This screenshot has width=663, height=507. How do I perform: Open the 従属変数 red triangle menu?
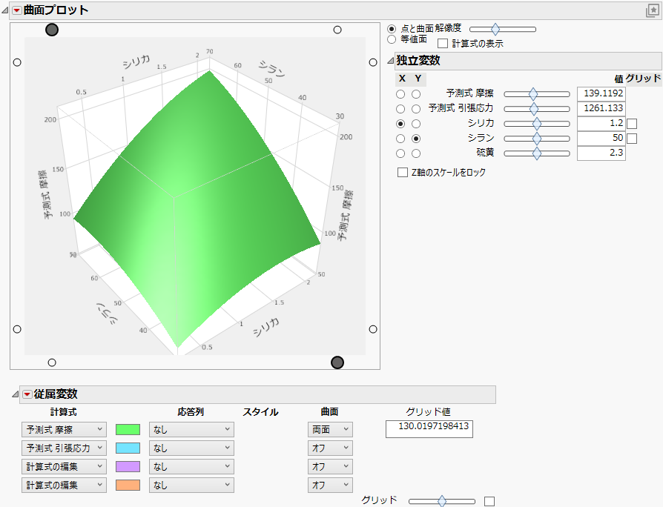point(27,394)
